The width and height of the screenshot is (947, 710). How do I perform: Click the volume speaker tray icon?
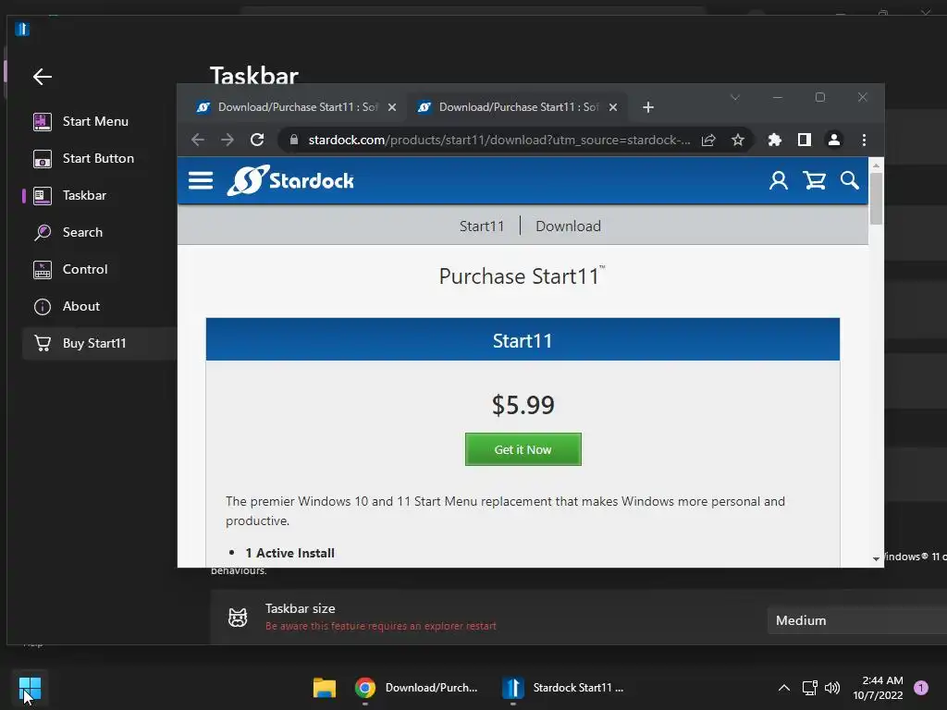[x=832, y=688]
